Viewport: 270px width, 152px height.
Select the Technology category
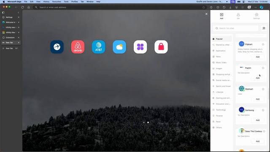pyautogui.click(x=222, y=110)
